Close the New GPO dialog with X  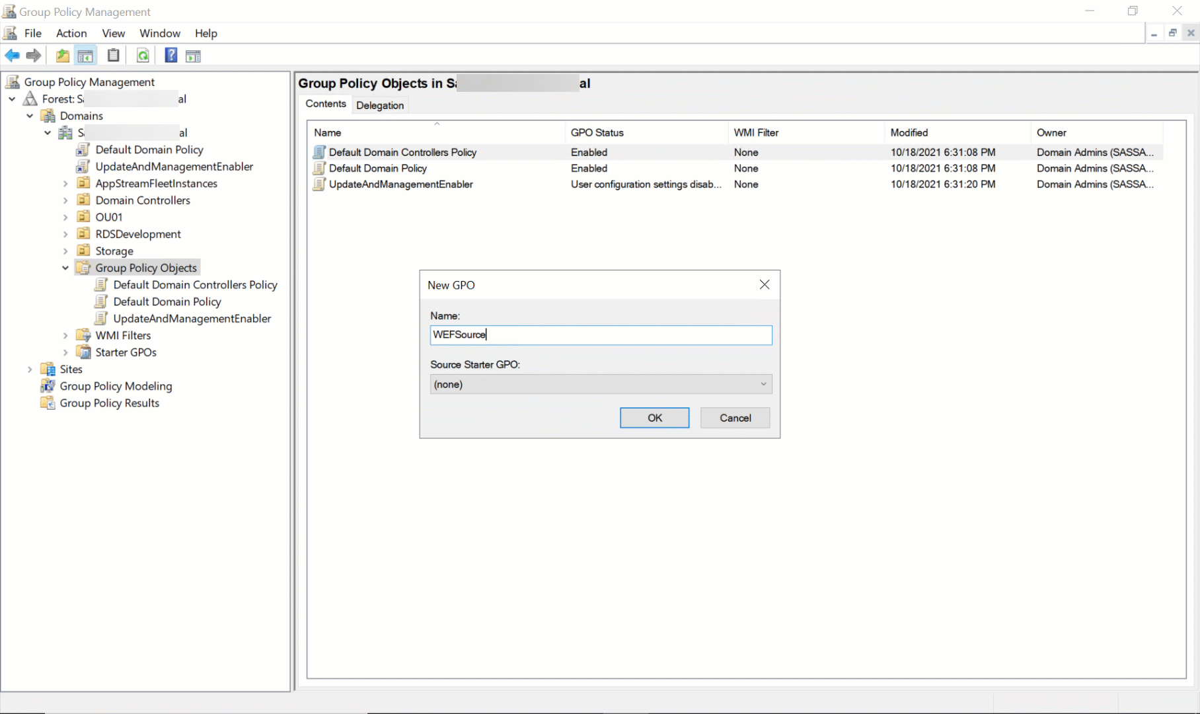pos(765,284)
